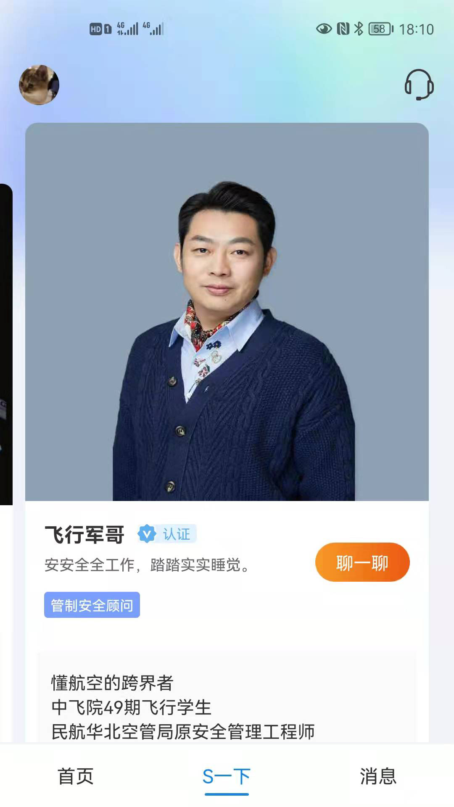
Task: Open the 消息 tab
Action: (x=378, y=776)
